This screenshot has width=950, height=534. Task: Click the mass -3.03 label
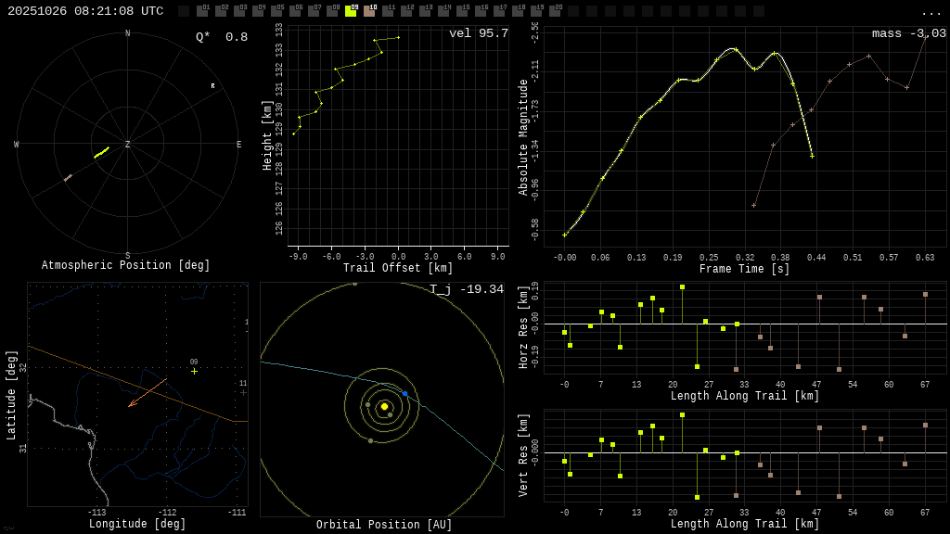(908, 33)
